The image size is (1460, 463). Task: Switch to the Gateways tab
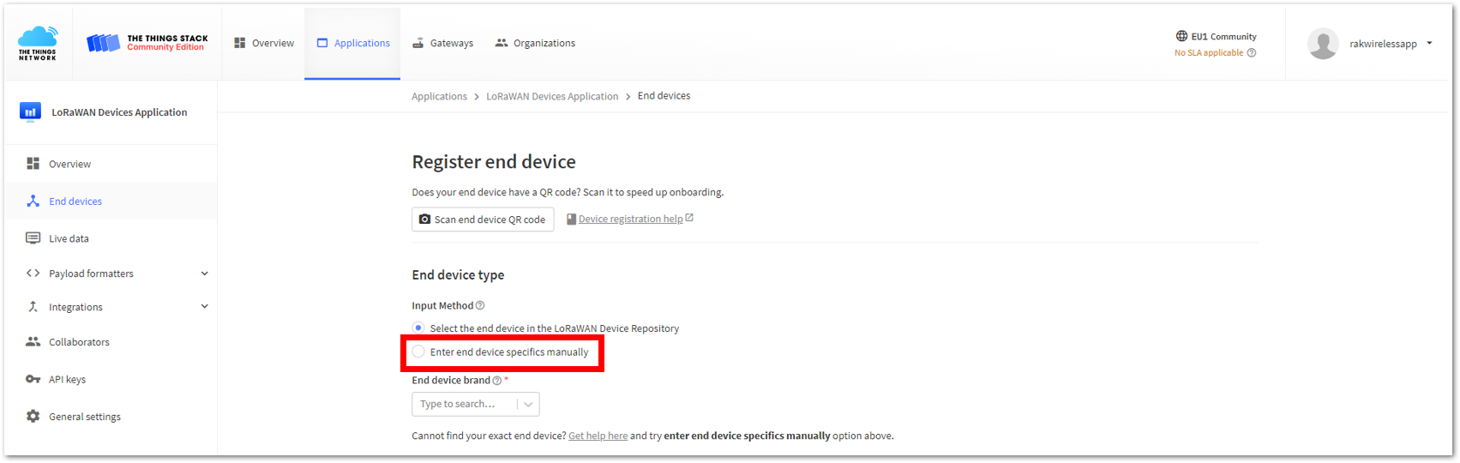coord(442,43)
